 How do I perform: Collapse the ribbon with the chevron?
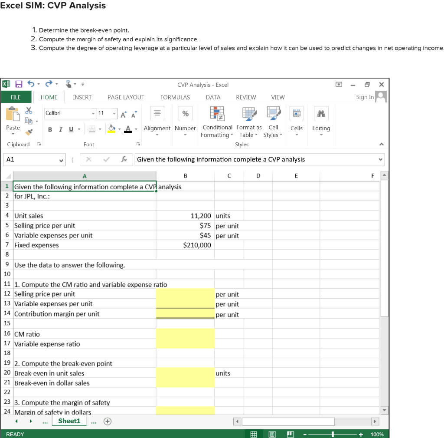pos(382,144)
